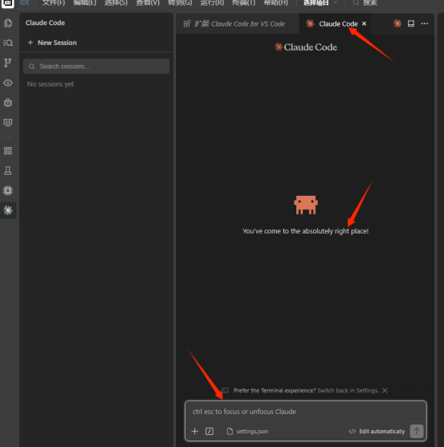This screenshot has height=447, width=444.
Task: Open the 帮助(H) menu
Action: (x=275, y=3)
